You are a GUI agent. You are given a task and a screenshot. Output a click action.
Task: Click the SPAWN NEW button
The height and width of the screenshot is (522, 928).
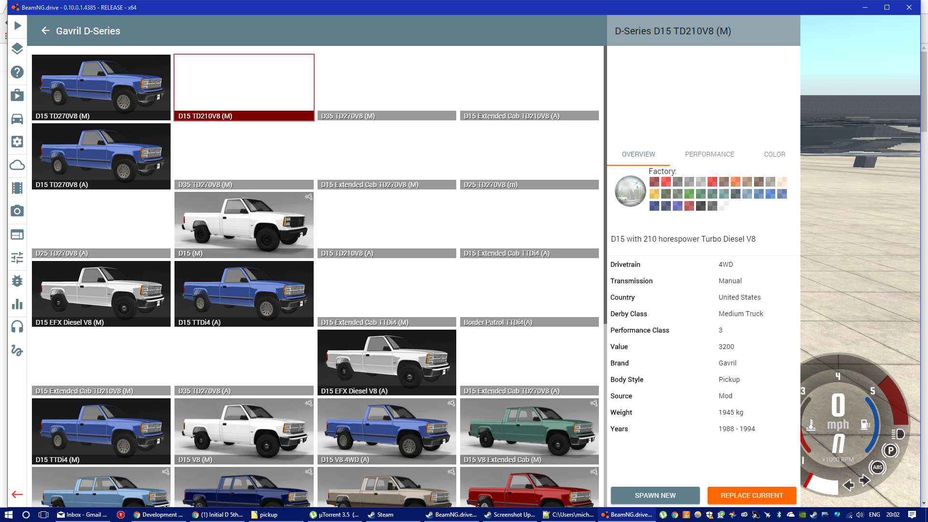[x=655, y=495]
